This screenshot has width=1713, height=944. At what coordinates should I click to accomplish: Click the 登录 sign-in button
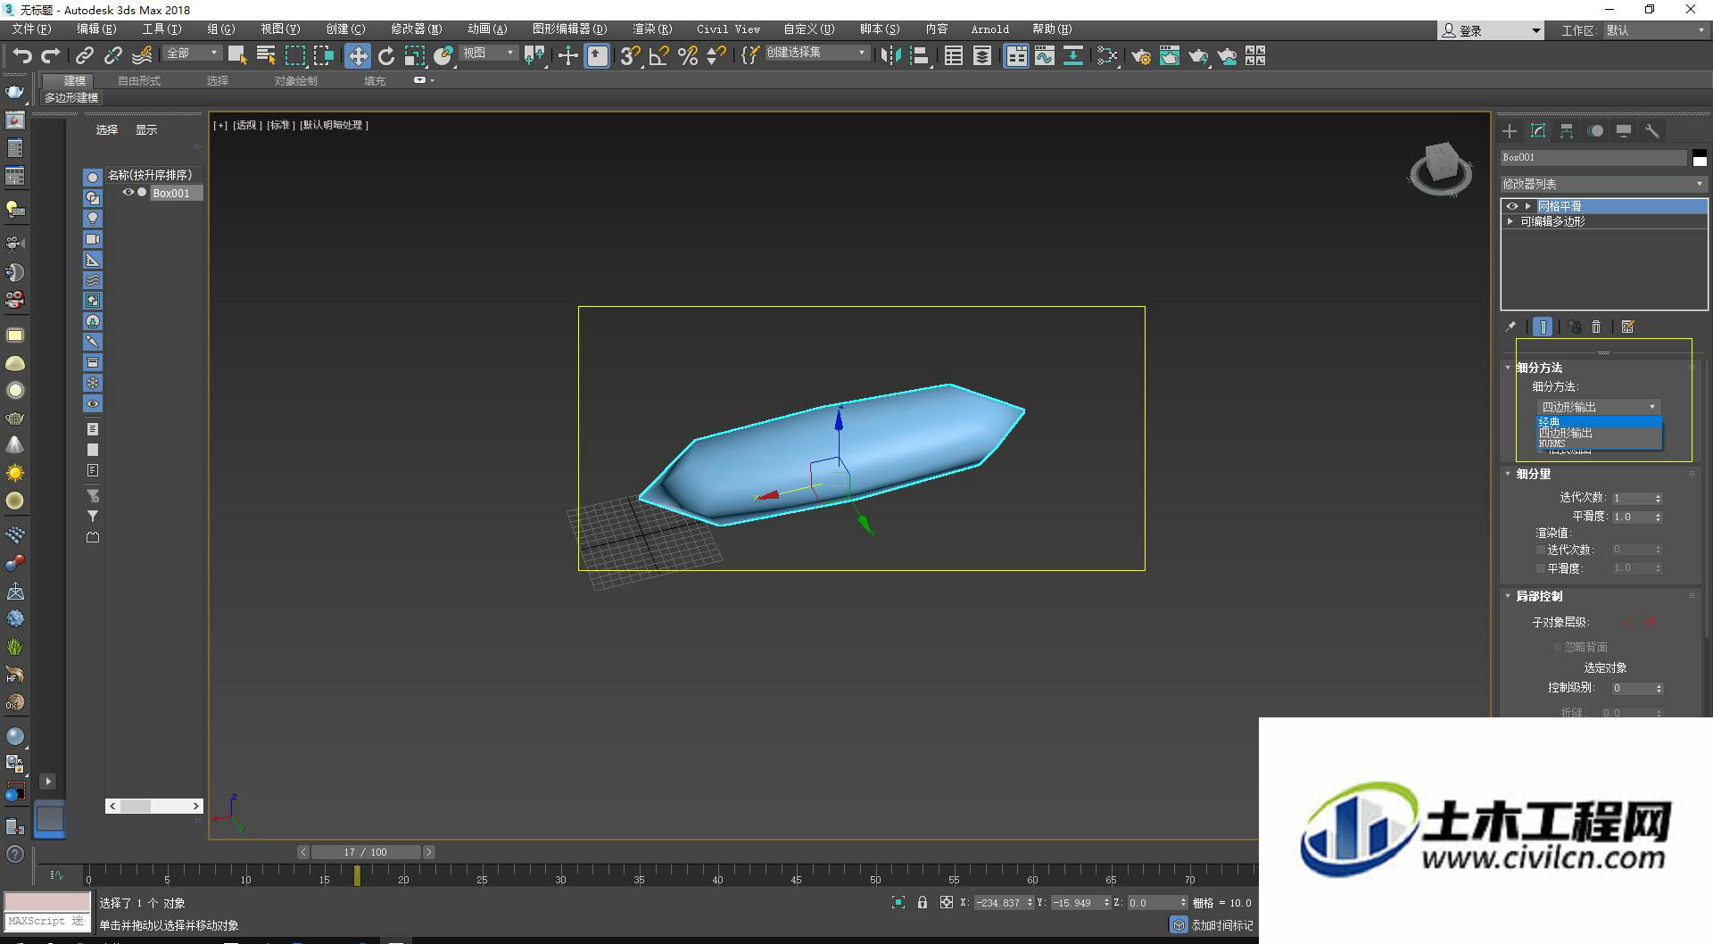[1490, 30]
